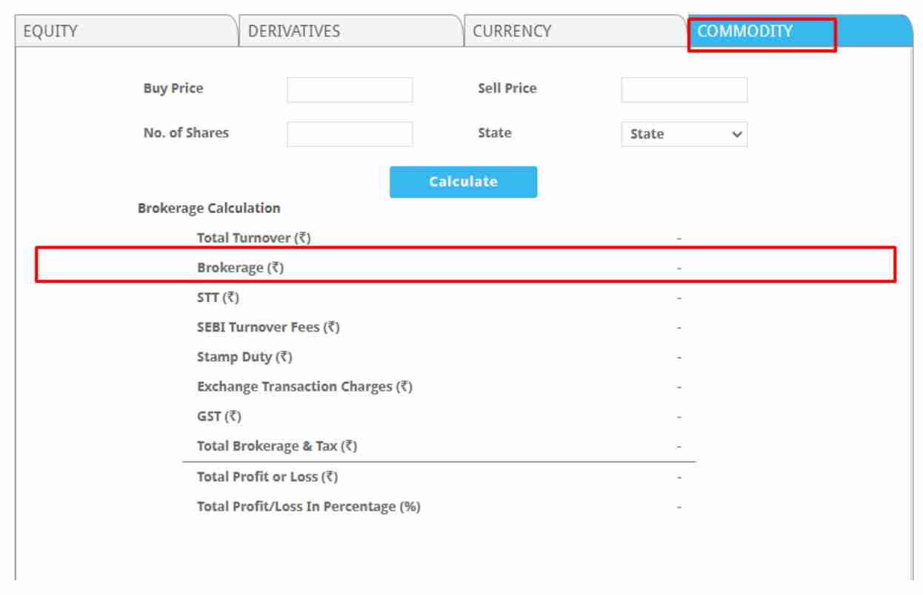The height and width of the screenshot is (595, 923).
Task: Select the Total Brokerage & Tax label
Action: click(277, 446)
